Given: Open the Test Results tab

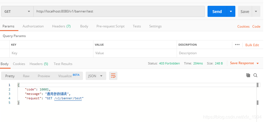Looking at the screenshot, I should (63, 64).
